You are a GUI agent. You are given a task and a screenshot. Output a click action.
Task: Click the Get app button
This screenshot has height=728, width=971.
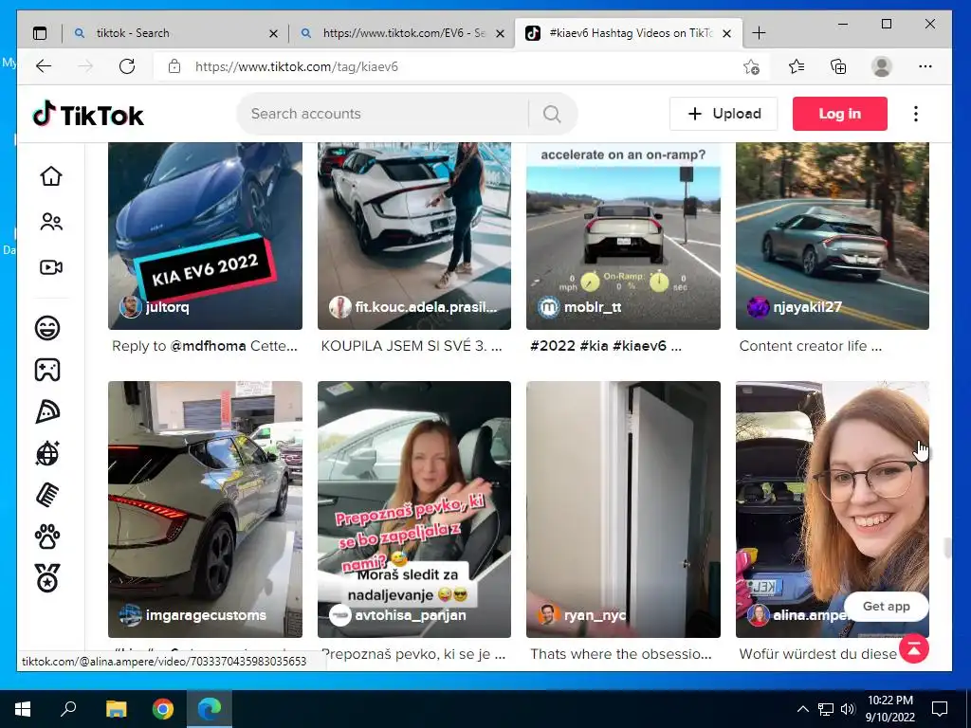click(x=887, y=606)
